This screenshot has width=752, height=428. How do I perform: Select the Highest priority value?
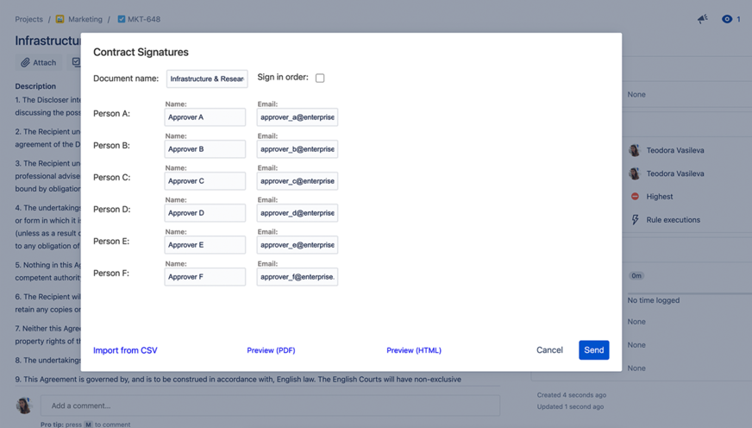[x=660, y=196]
